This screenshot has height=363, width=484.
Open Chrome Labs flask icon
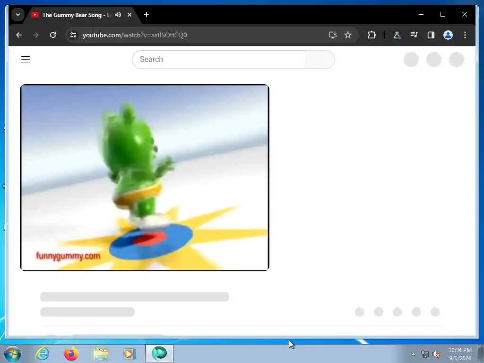click(x=397, y=35)
